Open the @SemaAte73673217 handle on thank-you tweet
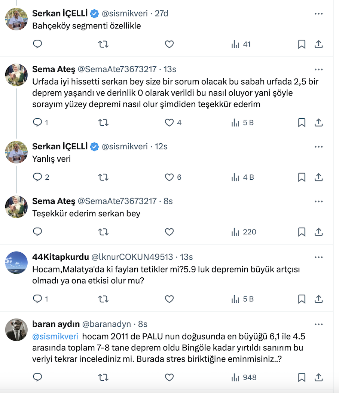Viewport: 339px width, 393px height. click(x=117, y=201)
